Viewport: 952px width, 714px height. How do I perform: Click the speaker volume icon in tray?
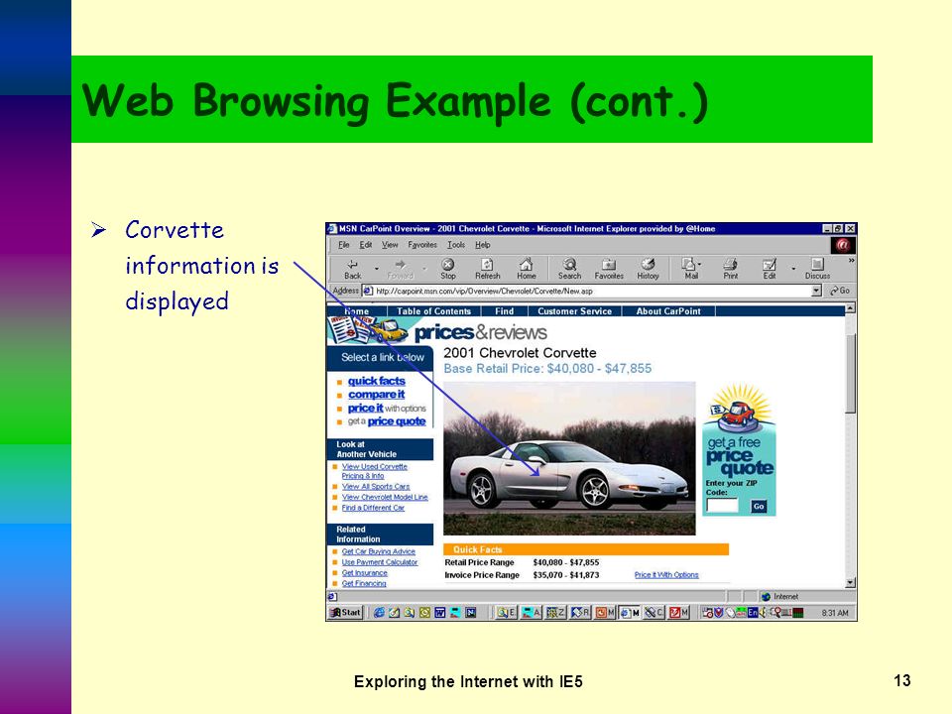(x=763, y=613)
